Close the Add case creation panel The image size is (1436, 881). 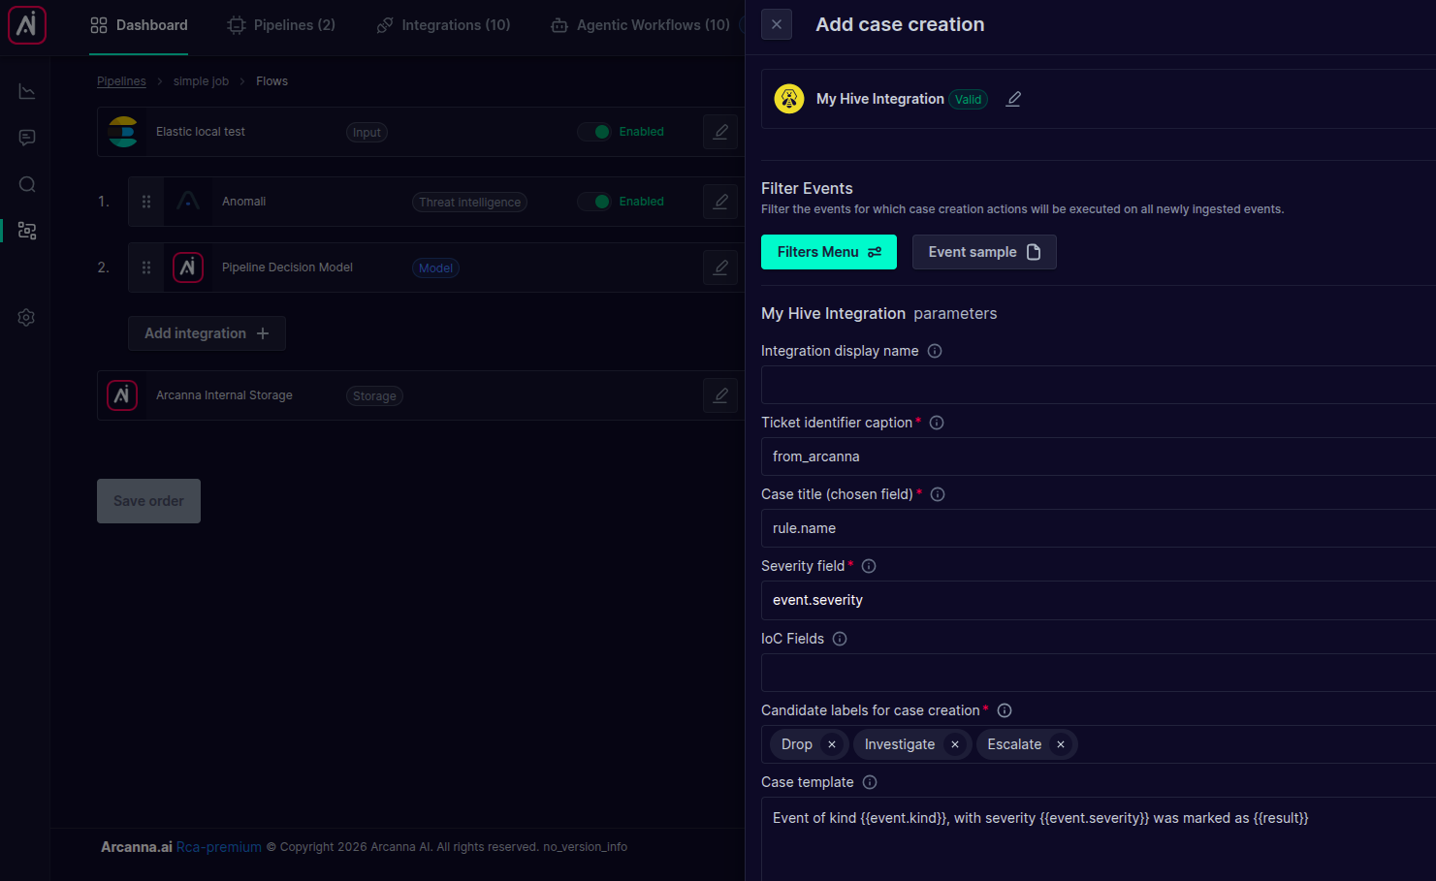(777, 24)
